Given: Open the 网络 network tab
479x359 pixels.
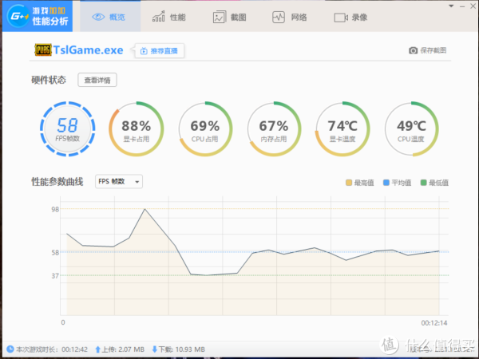Looking at the screenshot, I should tap(290, 17).
